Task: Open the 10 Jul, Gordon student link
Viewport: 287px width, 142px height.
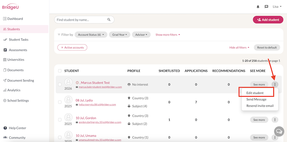Action: pyautogui.click(x=86, y=118)
